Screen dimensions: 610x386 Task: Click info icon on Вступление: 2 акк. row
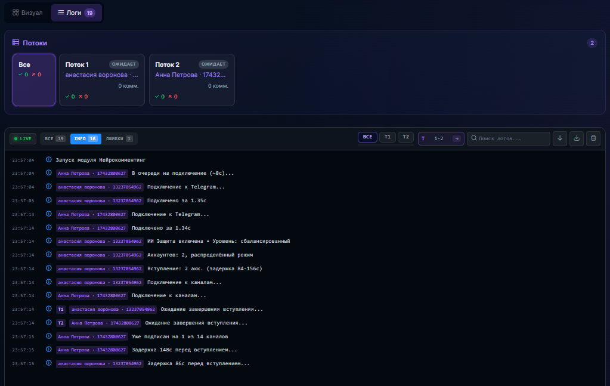[49, 268]
